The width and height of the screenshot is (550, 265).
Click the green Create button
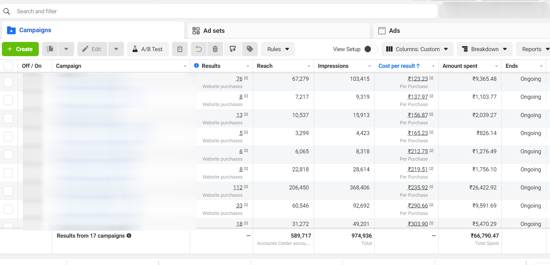click(x=20, y=49)
